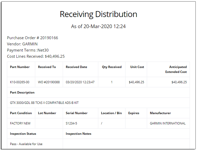
Task: Select Cost Lines Received: $40,496.25 text
Action: click(x=36, y=56)
